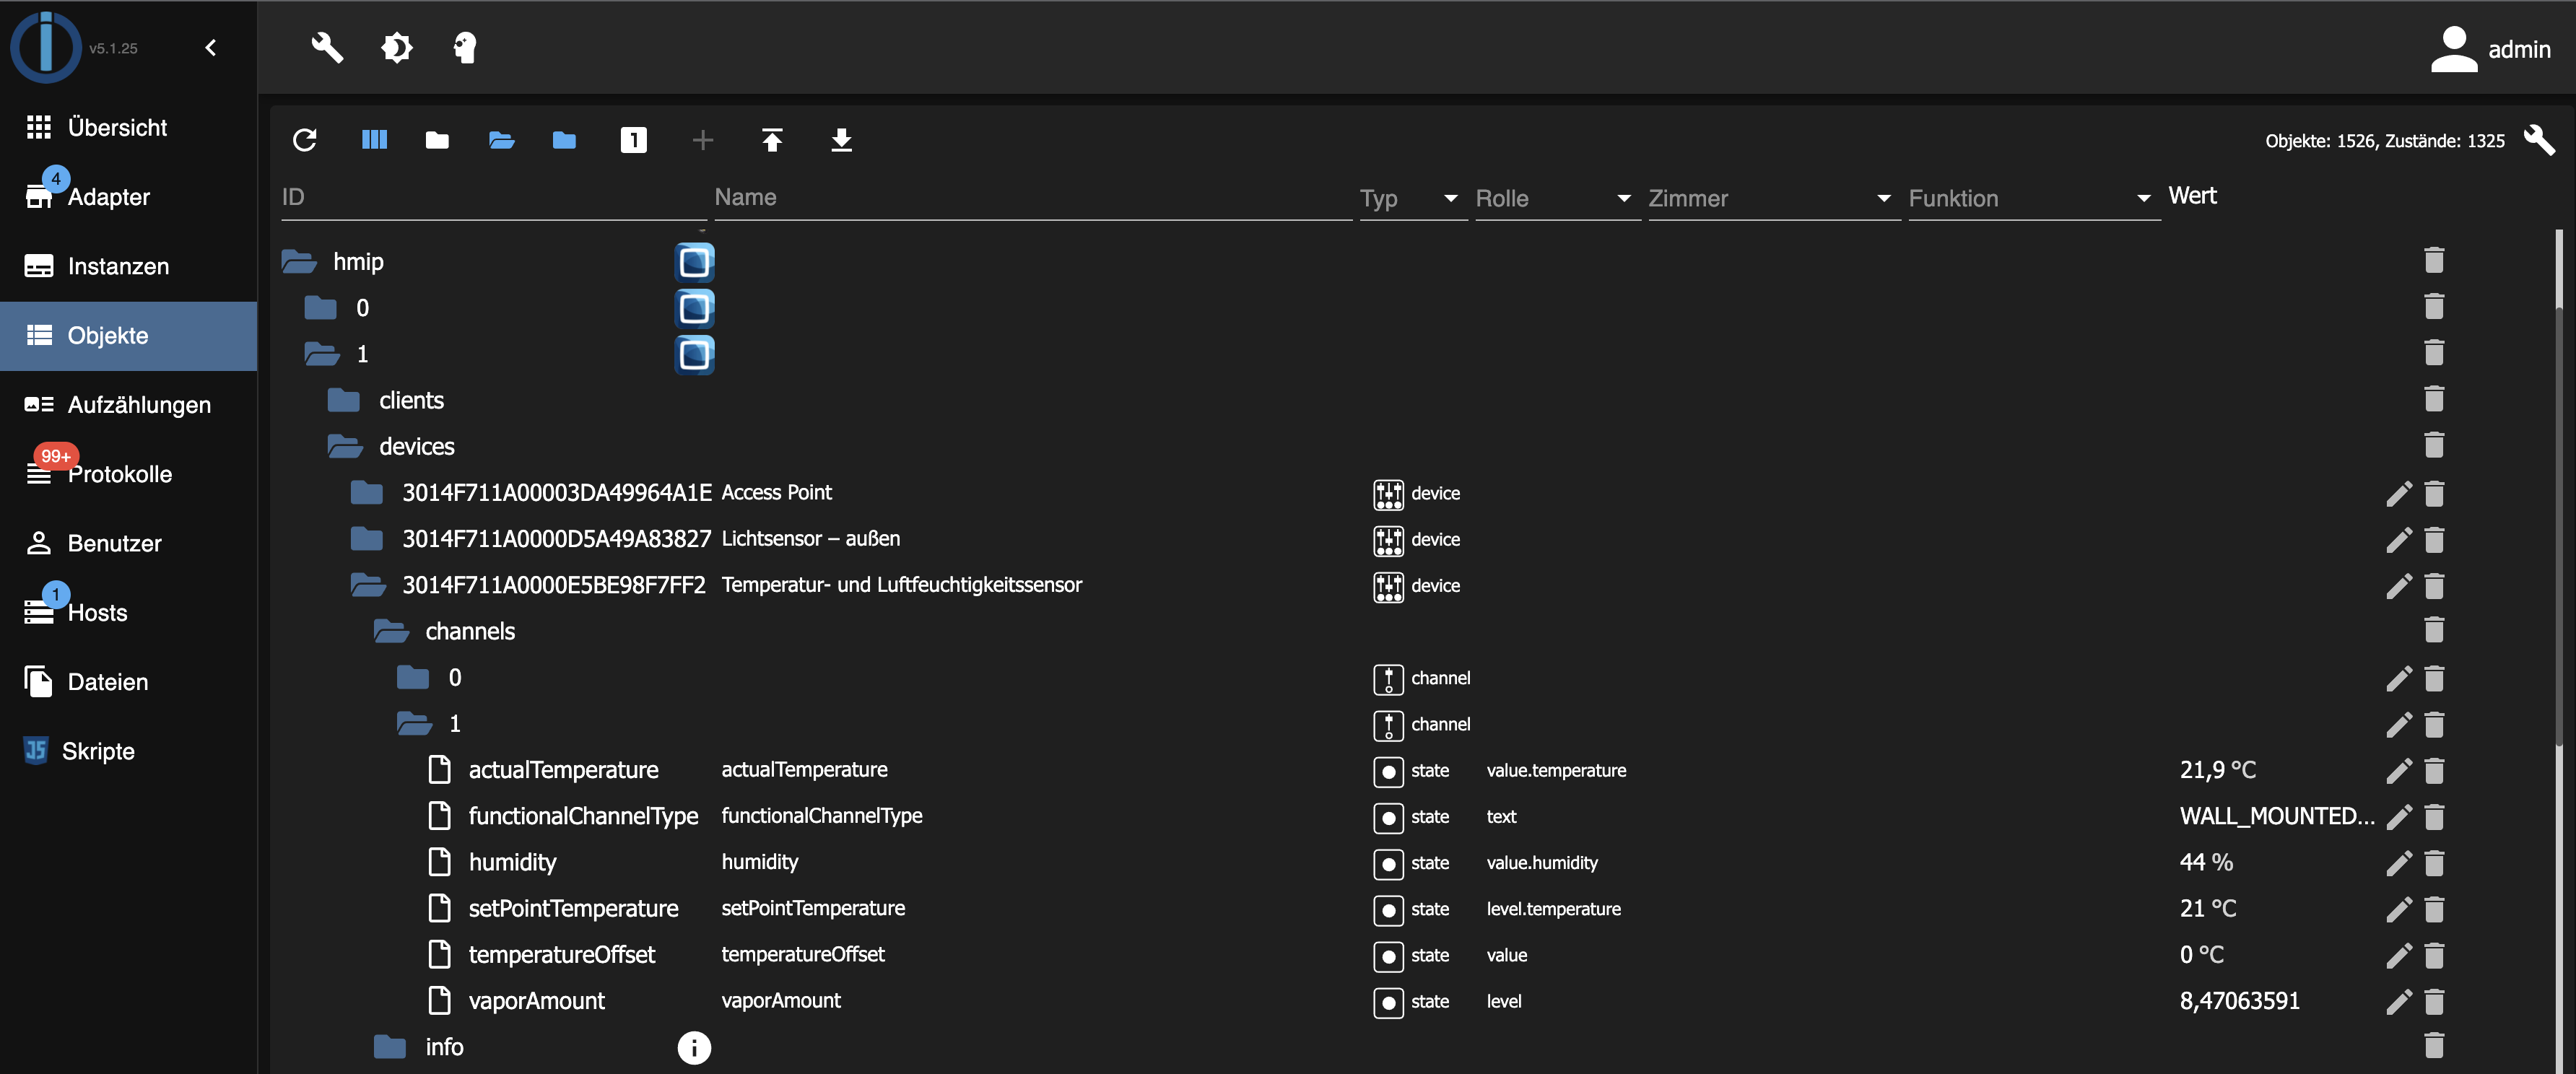Toggle checkbox next to folder 1
Viewport: 2576px width, 1074px height.
pyautogui.click(x=695, y=353)
